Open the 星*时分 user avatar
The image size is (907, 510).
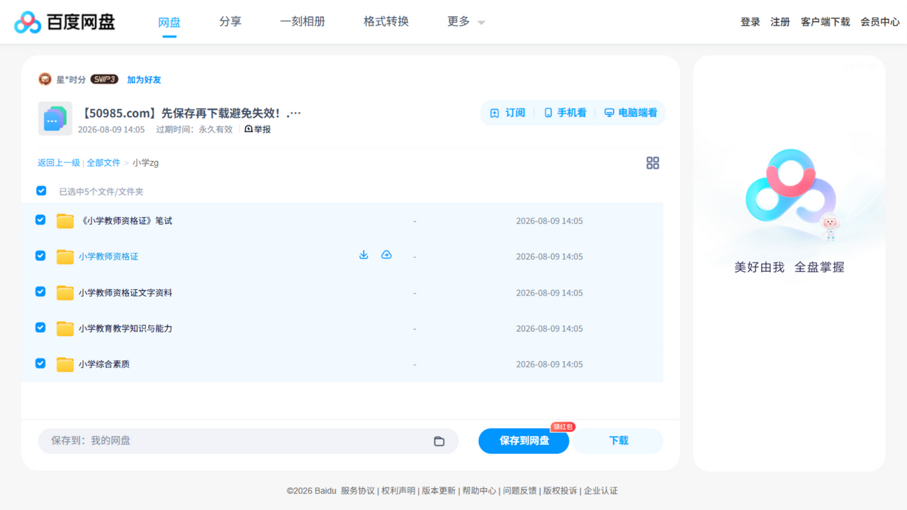(45, 79)
